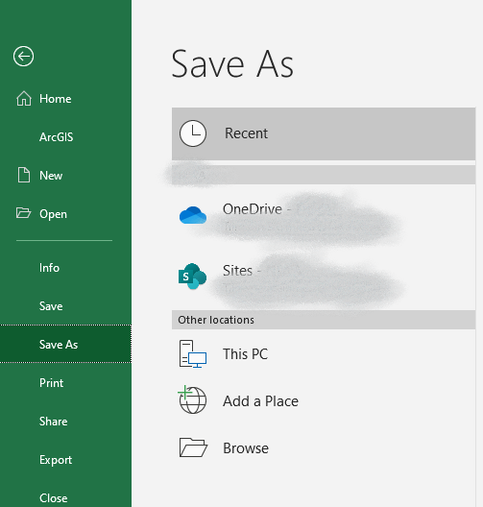Select the Recent location label
Viewport: 483px width, 507px height.
pyautogui.click(x=246, y=133)
